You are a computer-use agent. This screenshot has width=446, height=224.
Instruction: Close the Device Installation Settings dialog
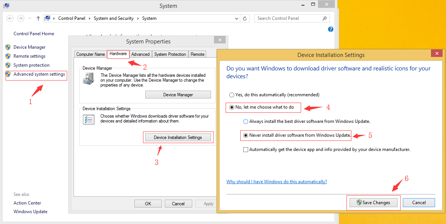click(x=437, y=53)
